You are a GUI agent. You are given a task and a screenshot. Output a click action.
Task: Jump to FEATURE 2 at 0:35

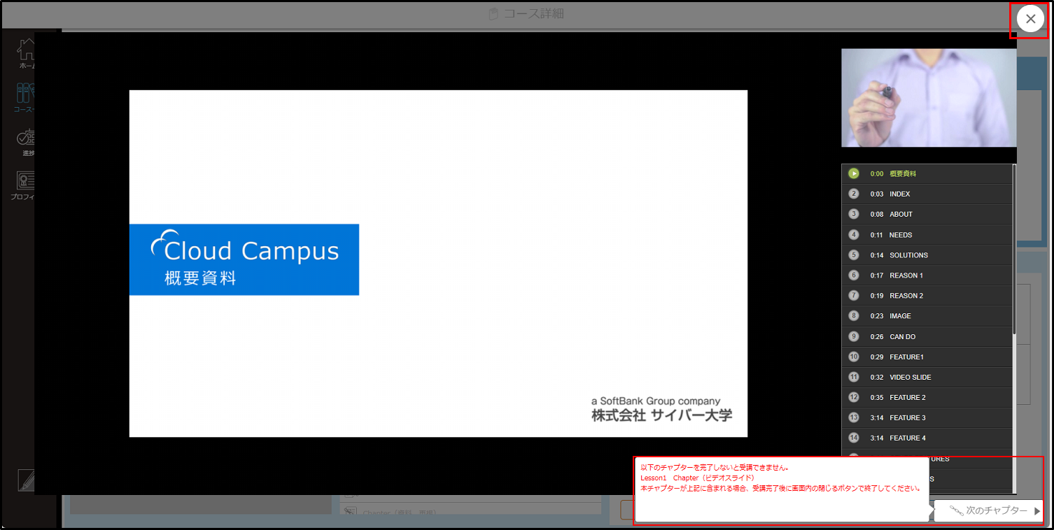[927, 397]
